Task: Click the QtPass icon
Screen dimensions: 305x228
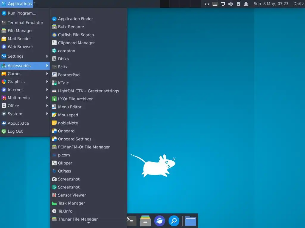Action: coord(54,171)
